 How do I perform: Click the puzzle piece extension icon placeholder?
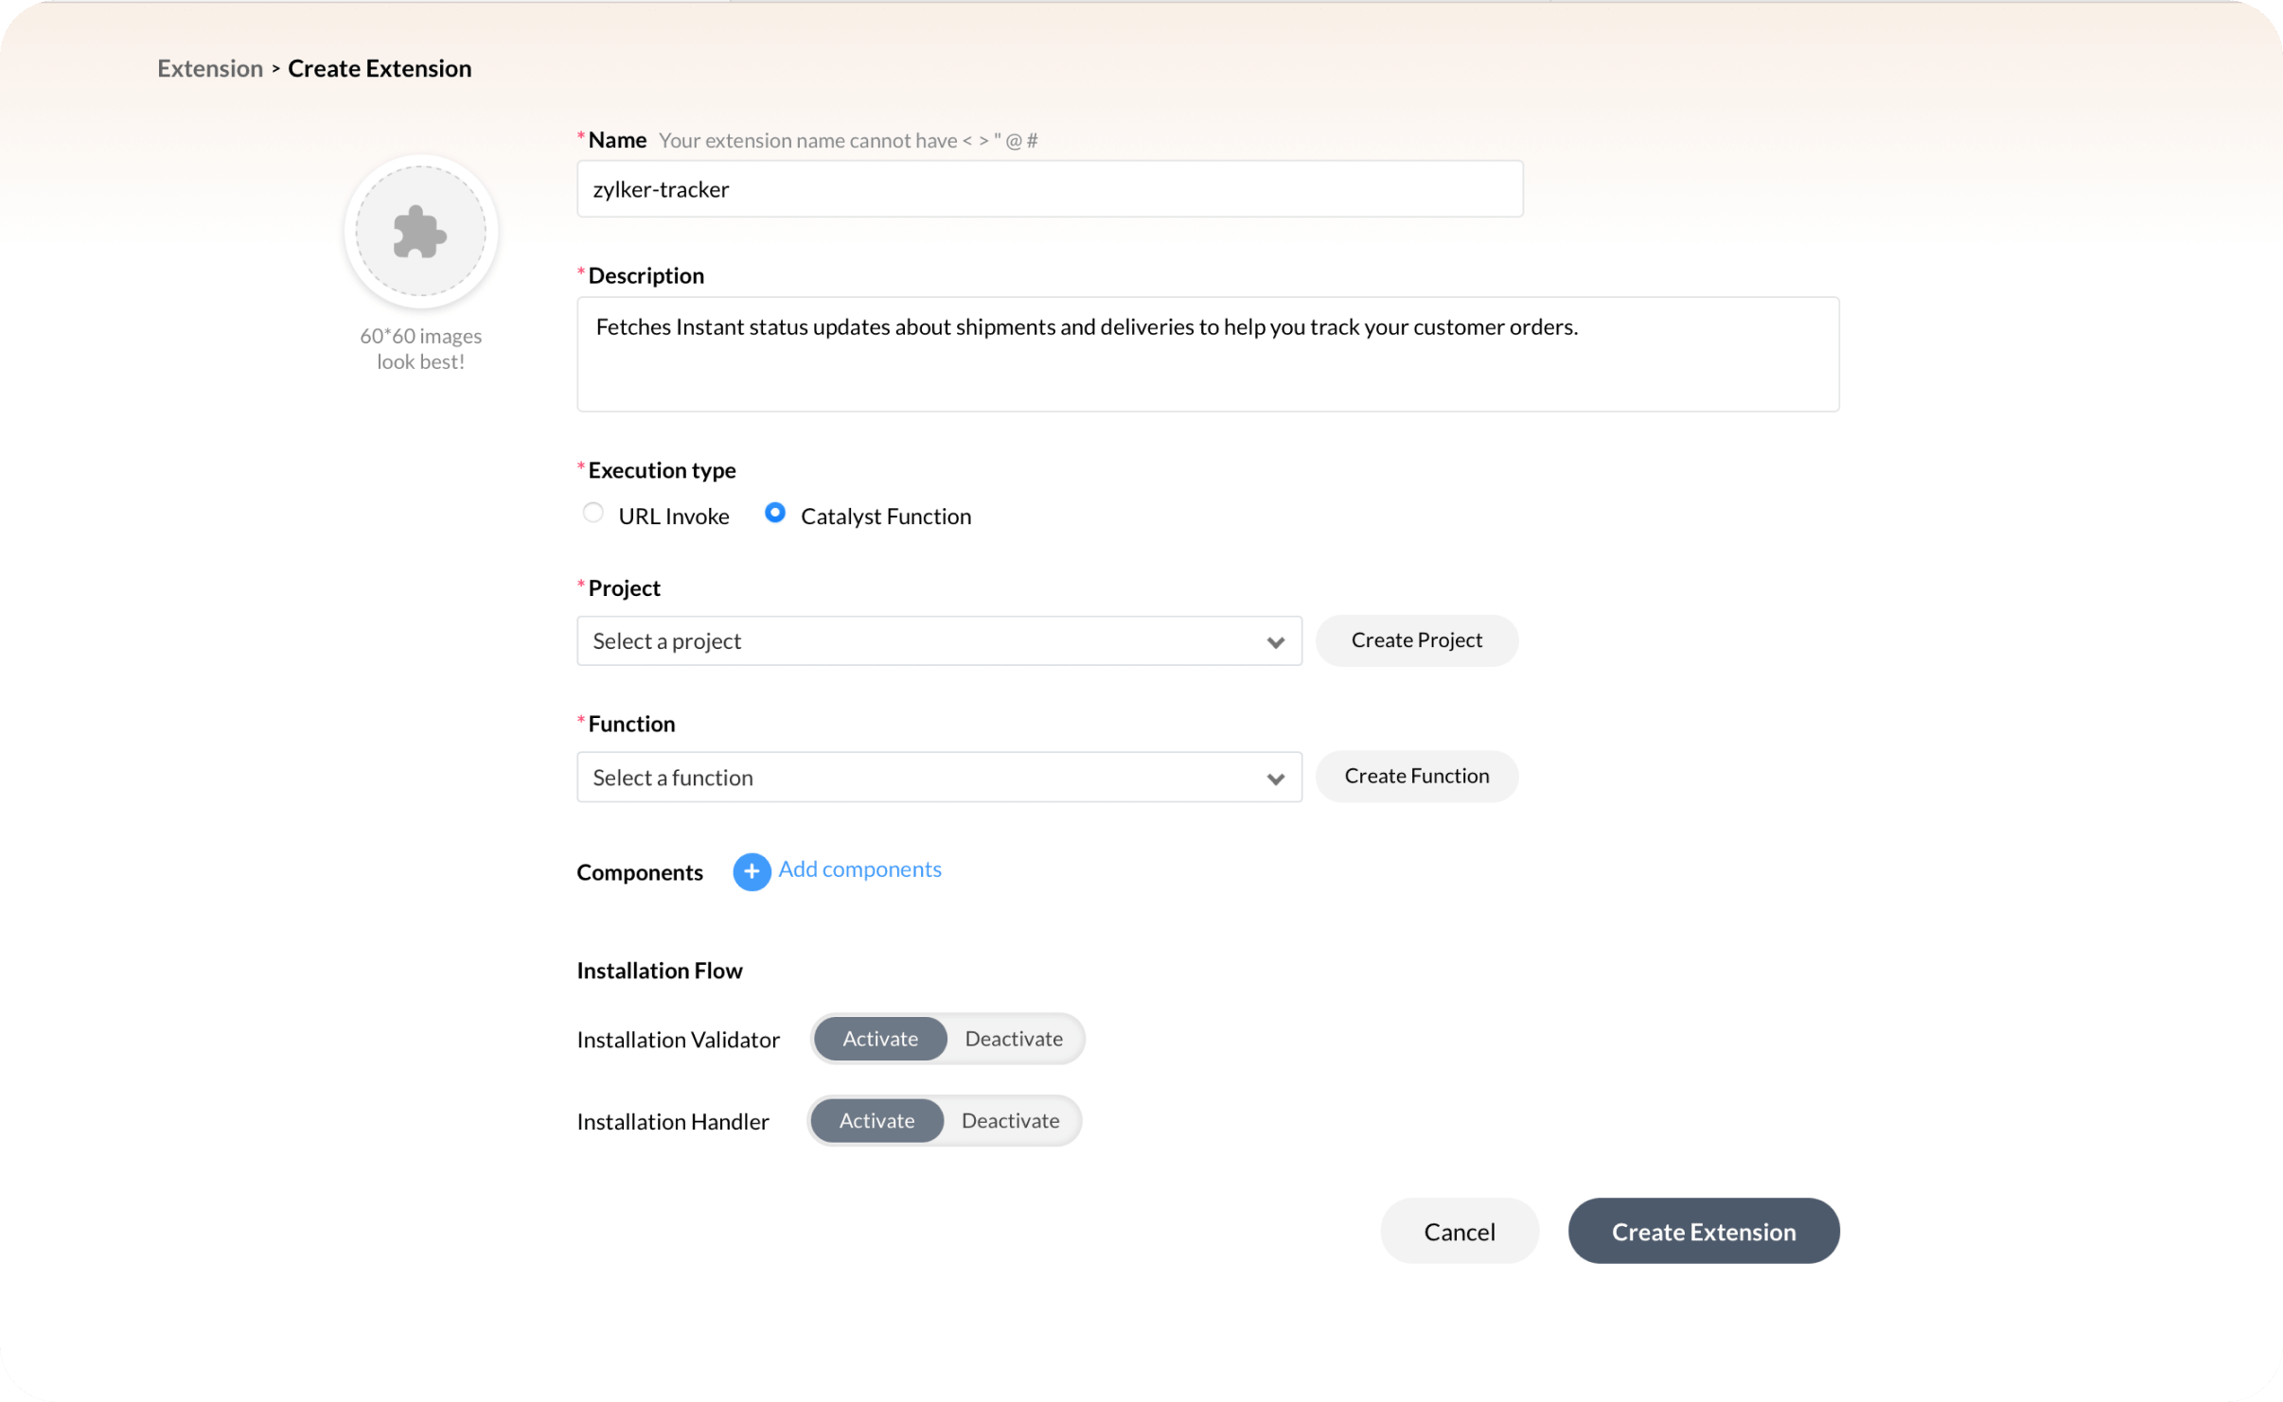pos(420,232)
